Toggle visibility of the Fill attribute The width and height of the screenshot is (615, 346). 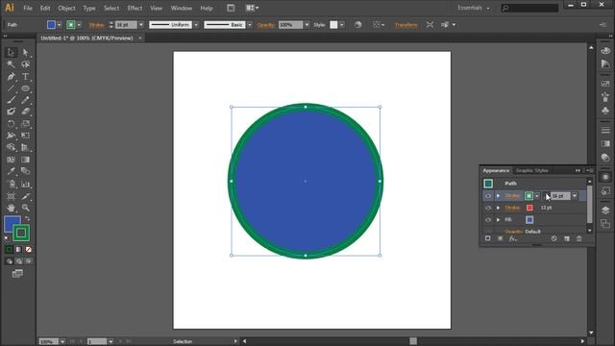pos(488,220)
